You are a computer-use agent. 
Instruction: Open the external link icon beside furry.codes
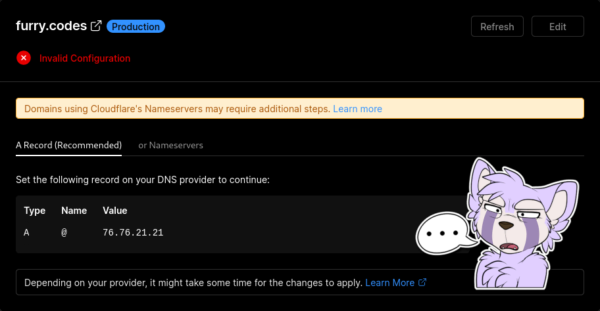[x=96, y=26]
